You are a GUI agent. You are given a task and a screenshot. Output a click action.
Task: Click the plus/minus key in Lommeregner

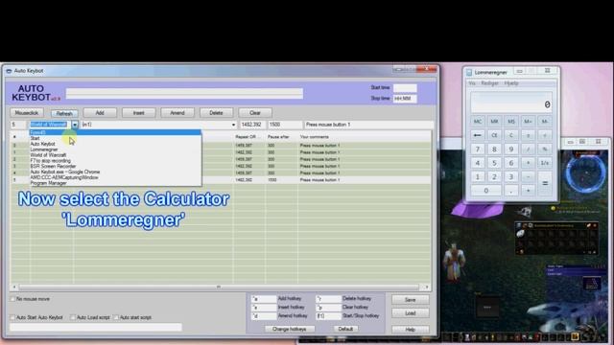(528, 135)
